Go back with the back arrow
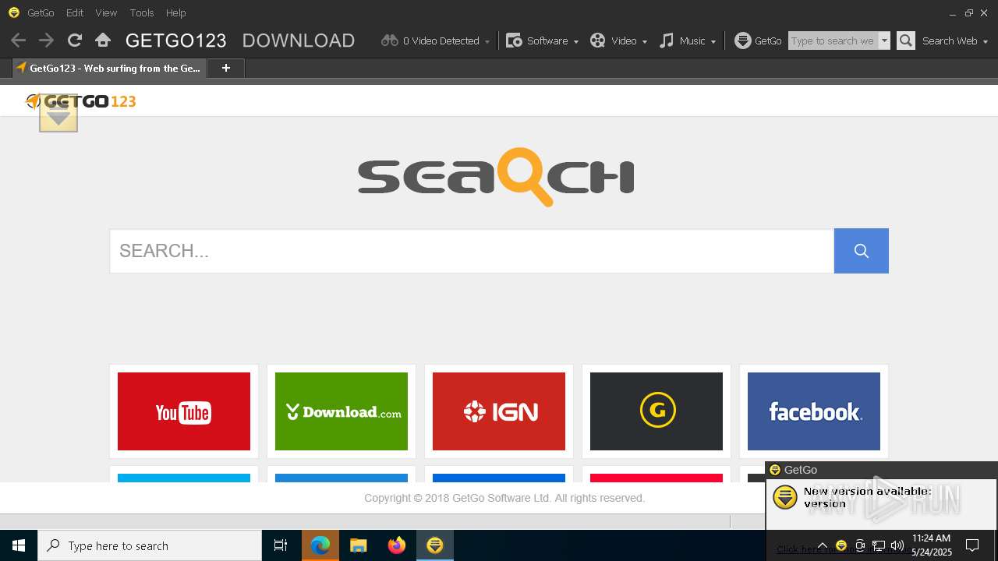998x561 pixels. (x=19, y=41)
